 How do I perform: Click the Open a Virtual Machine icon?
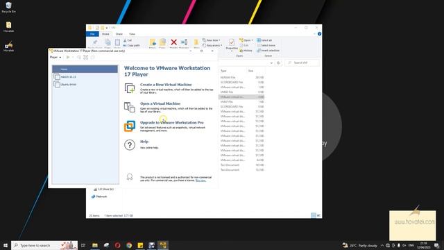coord(130,107)
